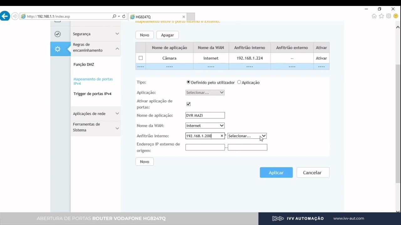Tick the Câmara row checkbox
The width and height of the screenshot is (401, 225).
pyautogui.click(x=140, y=58)
